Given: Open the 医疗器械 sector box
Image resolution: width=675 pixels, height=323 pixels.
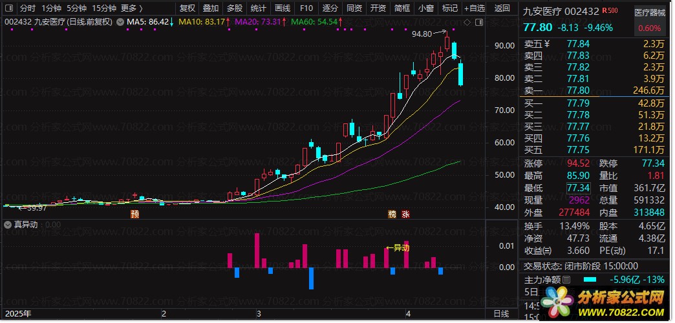Looking at the screenshot, I should click(650, 21).
